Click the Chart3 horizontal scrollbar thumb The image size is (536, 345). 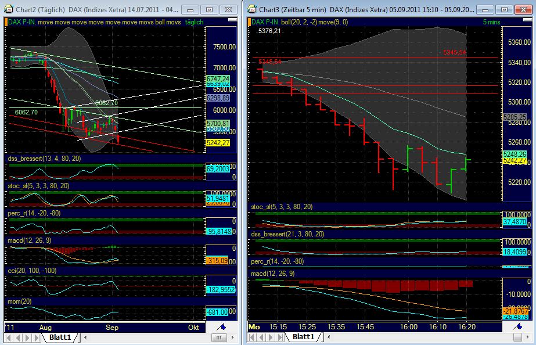(518, 337)
